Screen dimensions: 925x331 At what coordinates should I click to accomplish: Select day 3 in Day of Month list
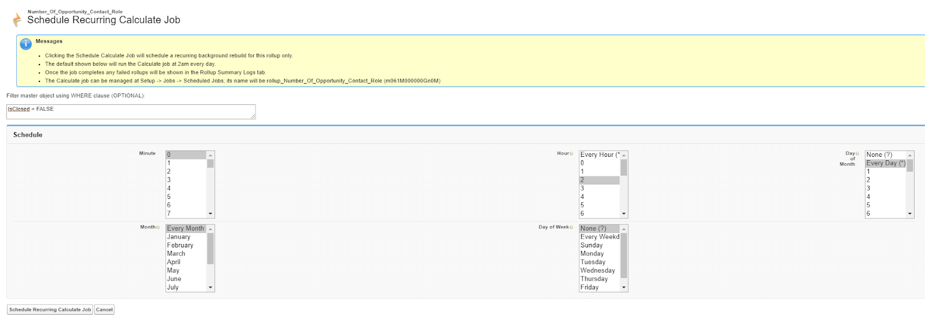pos(885,188)
